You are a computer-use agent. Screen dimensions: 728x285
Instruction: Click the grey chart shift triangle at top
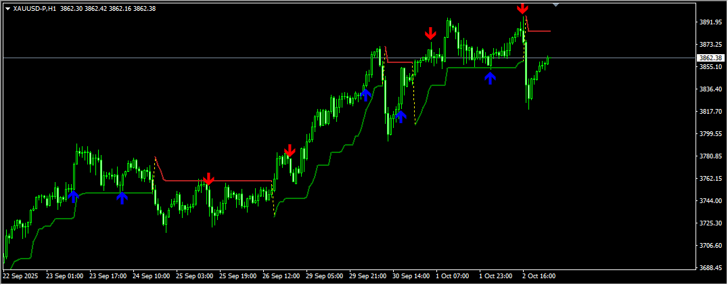pyautogui.click(x=556, y=4)
